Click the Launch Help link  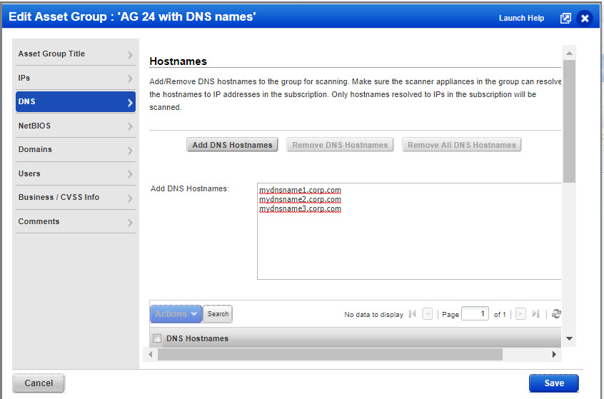pyautogui.click(x=521, y=18)
